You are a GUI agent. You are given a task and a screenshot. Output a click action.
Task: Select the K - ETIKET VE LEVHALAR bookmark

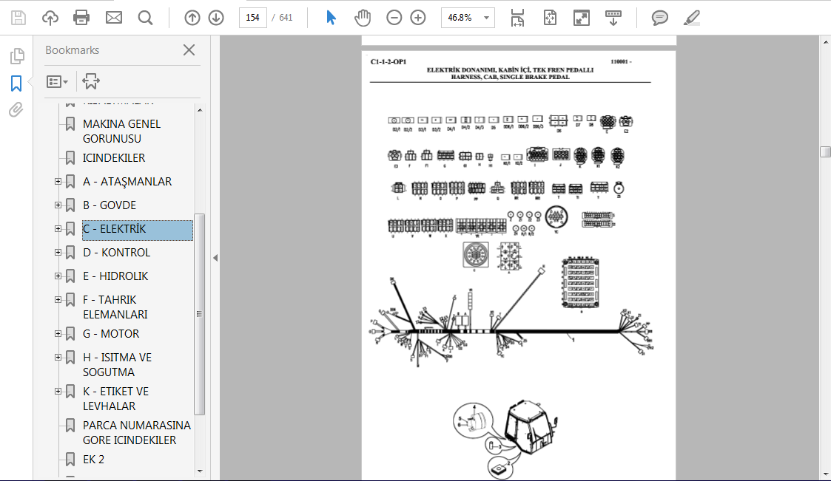tap(115, 398)
